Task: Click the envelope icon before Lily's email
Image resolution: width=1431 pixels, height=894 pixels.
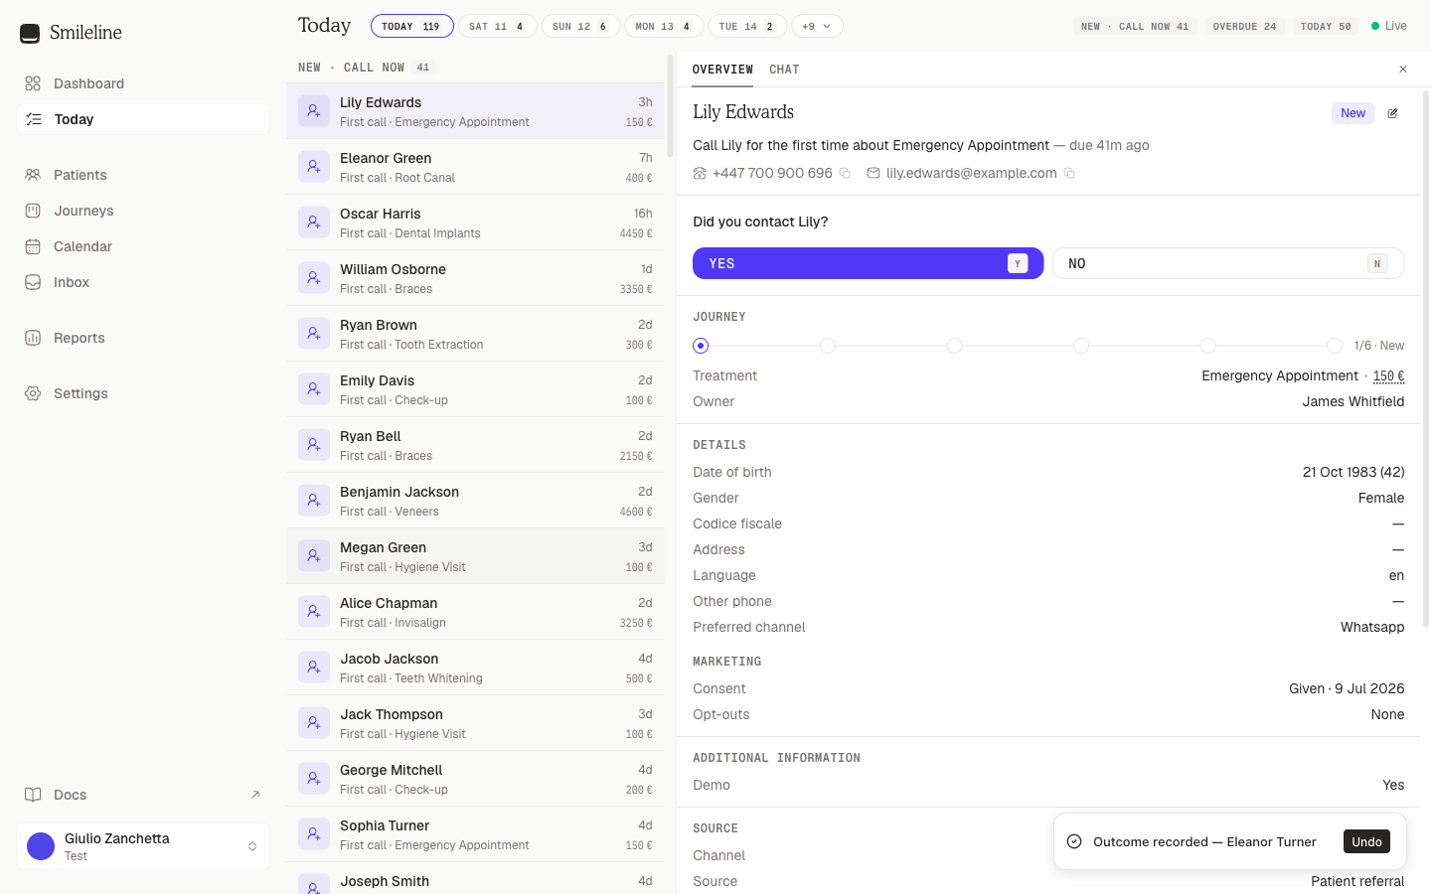Action: point(874,173)
